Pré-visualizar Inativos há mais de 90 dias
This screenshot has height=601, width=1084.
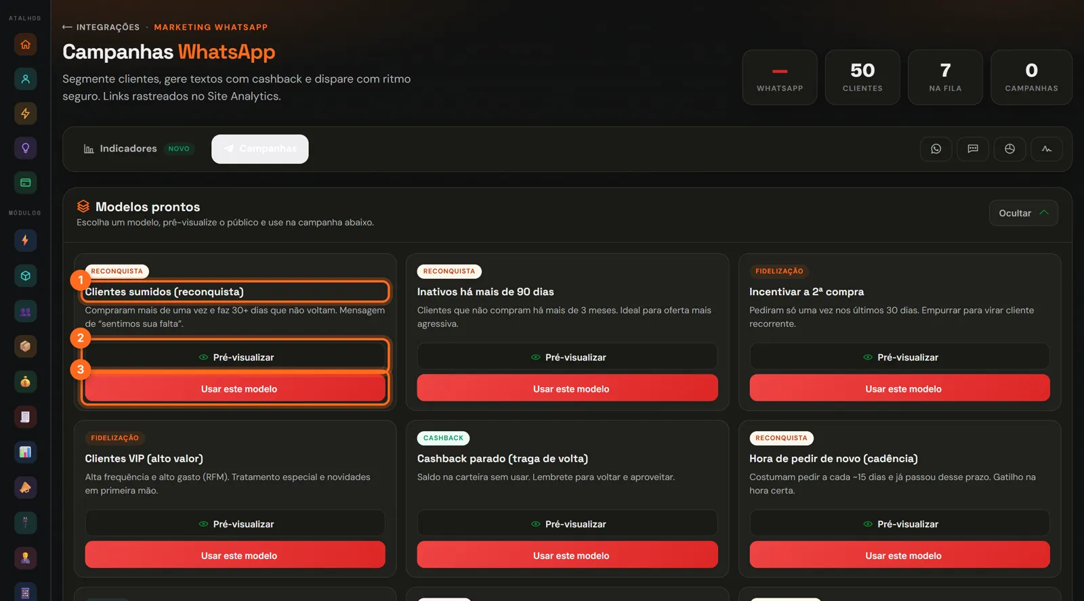pyautogui.click(x=567, y=357)
